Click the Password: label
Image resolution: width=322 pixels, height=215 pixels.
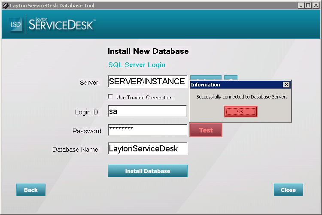tap(88, 131)
